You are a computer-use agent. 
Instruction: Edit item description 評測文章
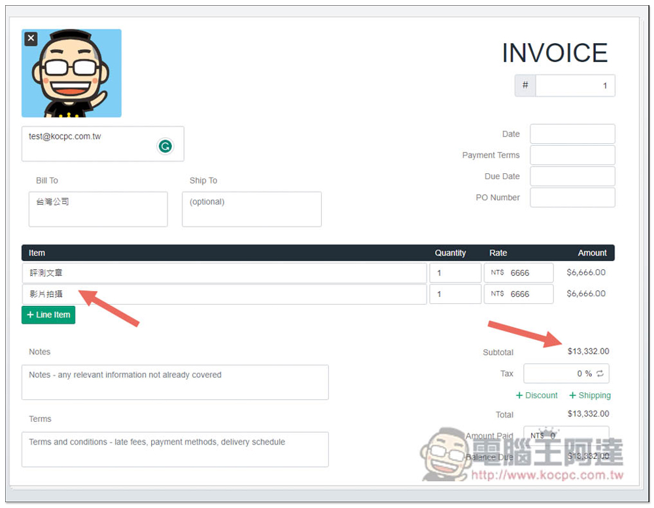coord(224,273)
